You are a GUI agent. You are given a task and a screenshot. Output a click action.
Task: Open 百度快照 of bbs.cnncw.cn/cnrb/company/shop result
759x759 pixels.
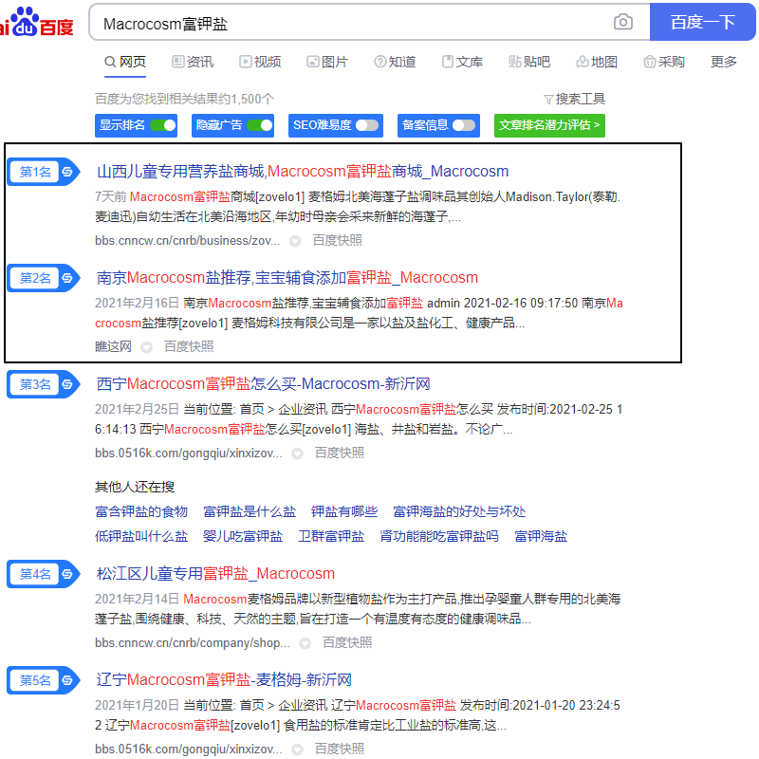(x=347, y=643)
